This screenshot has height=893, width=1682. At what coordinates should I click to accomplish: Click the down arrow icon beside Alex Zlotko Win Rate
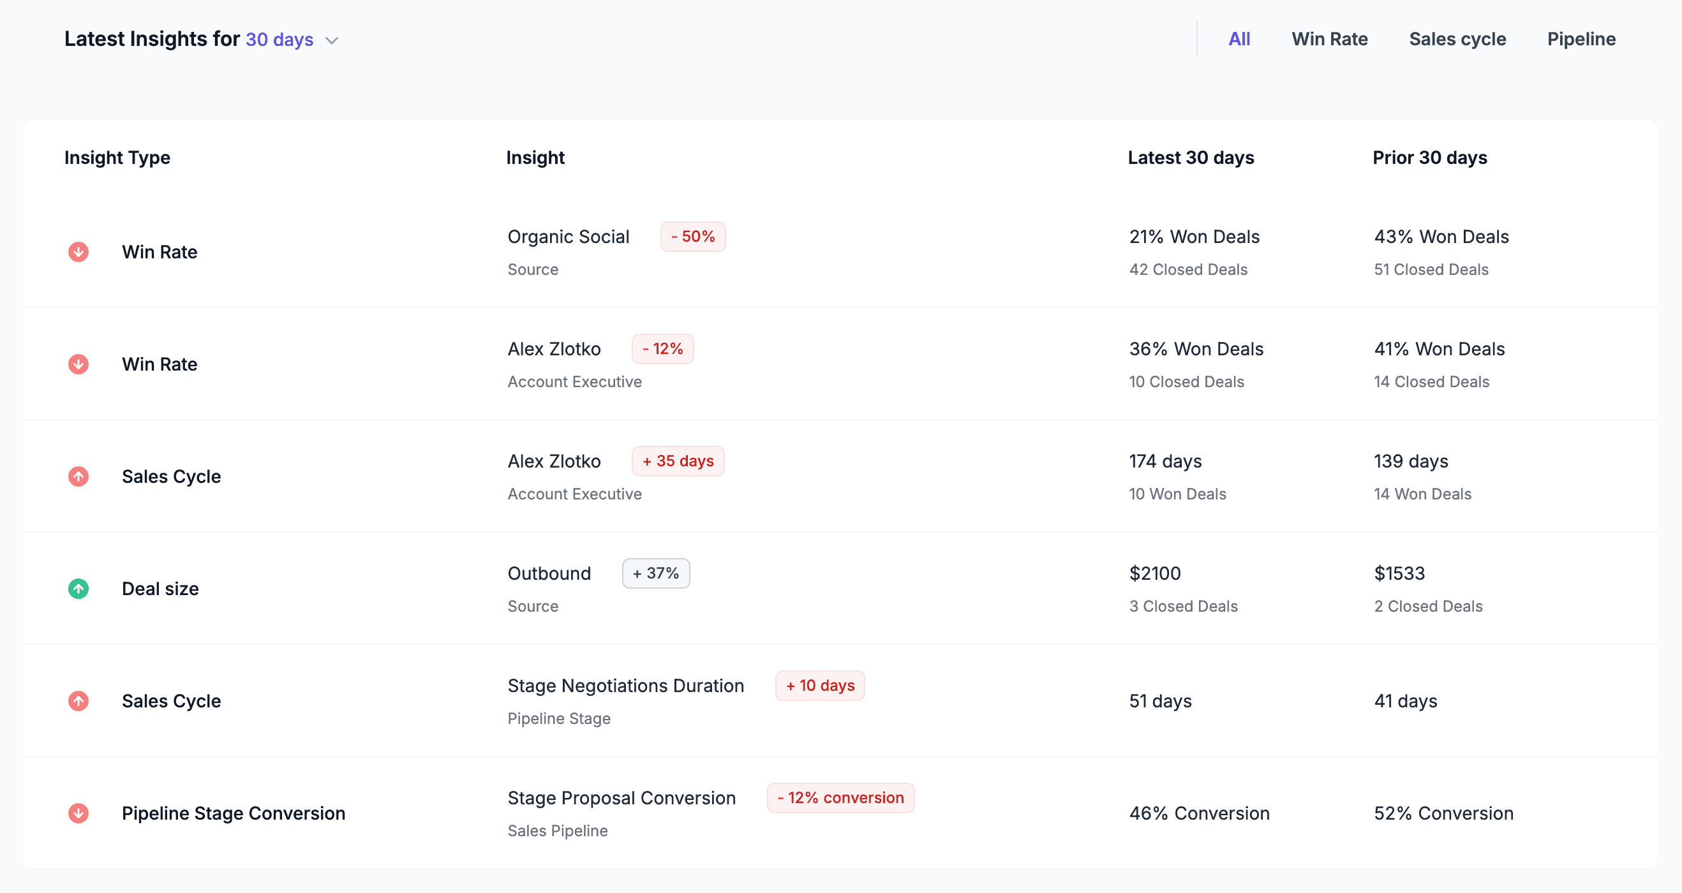click(x=78, y=364)
